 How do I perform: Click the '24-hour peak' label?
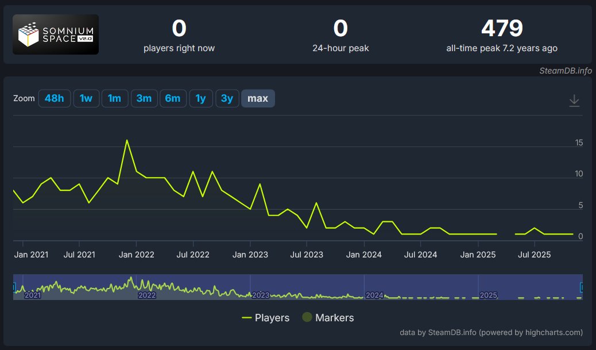[340, 48]
